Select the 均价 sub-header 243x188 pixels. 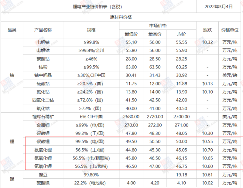(182, 34)
